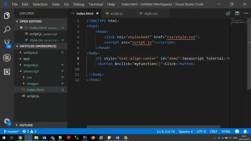Open notifications bell in status bar
This screenshot has height=141, width=251.
(x=245, y=132)
